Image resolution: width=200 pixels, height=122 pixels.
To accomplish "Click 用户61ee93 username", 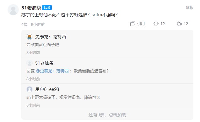I will click(47, 89).
